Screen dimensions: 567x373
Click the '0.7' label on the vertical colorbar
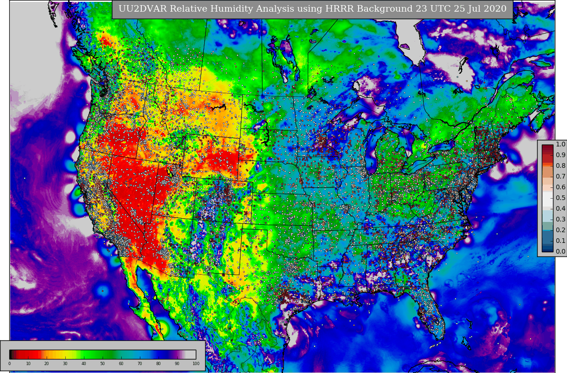point(560,176)
